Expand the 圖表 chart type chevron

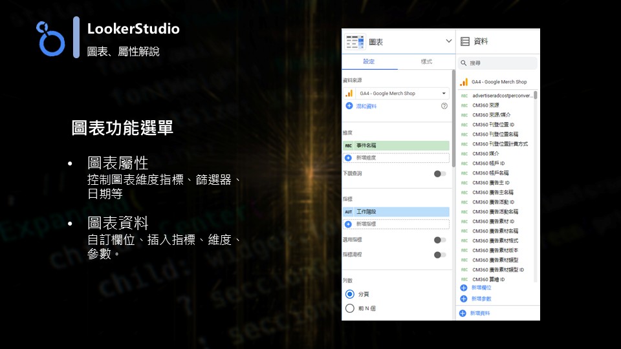click(449, 41)
